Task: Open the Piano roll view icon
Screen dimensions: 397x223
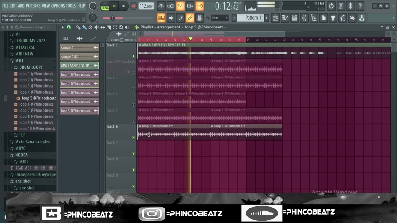Action: (x=285, y=18)
